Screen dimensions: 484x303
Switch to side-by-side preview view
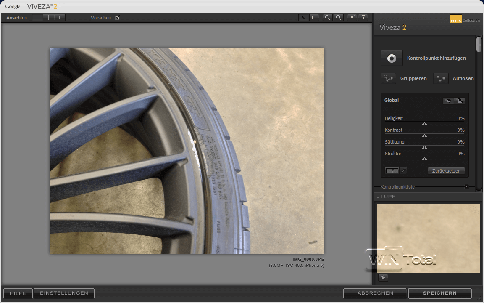coord(60,18)
